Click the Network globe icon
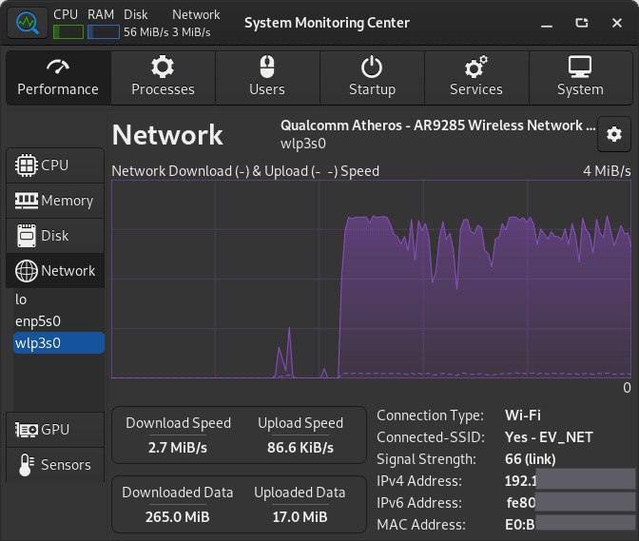This screenshot has width=639, height=541. [27, 271]
